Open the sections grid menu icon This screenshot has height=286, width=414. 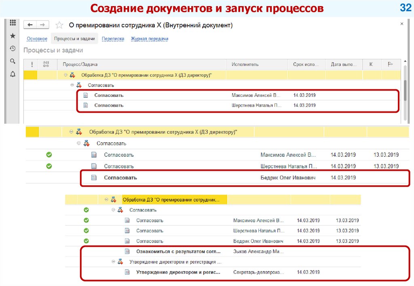tap(13, 23)
